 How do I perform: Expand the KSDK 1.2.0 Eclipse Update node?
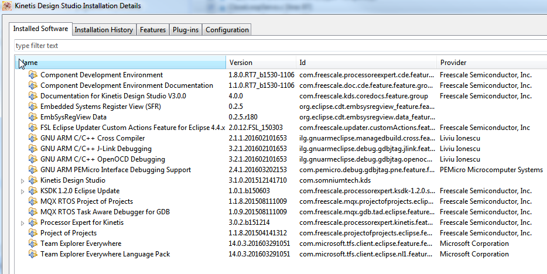[22, 191]
